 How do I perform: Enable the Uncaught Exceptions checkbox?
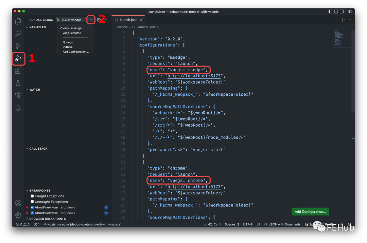pos(32,202)
